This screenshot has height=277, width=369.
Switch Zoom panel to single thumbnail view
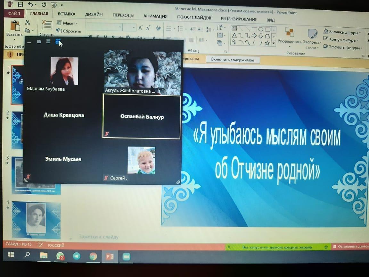click(x=39, y=42)
